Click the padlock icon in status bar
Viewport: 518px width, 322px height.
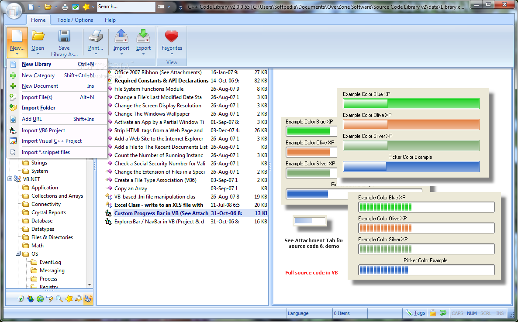pyautogui.click(x=433, y=313)
